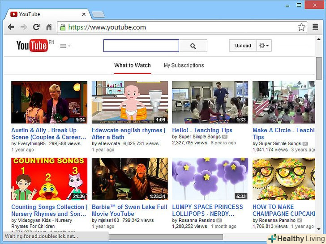This screenshot has width=326, height=244.
Task: Open the Counting Songs video thumbnail
Action: [49, 179]
